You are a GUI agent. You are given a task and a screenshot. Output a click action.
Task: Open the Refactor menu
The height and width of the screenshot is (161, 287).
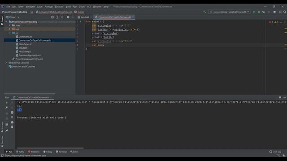pyautogui.click(x=59, y=7)
